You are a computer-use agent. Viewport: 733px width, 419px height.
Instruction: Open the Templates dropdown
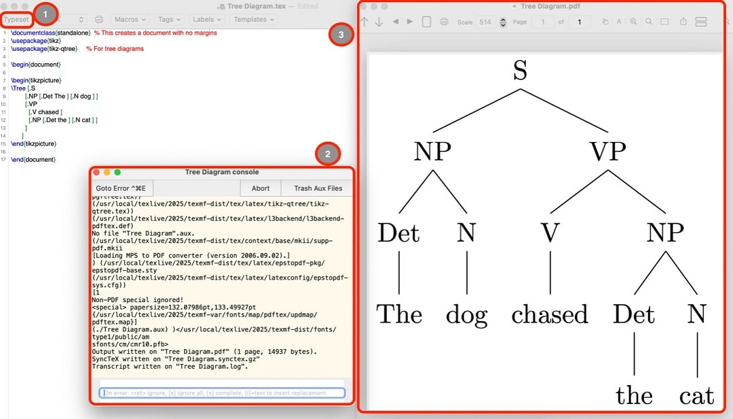pyautogui.click(x=254, y=20)
